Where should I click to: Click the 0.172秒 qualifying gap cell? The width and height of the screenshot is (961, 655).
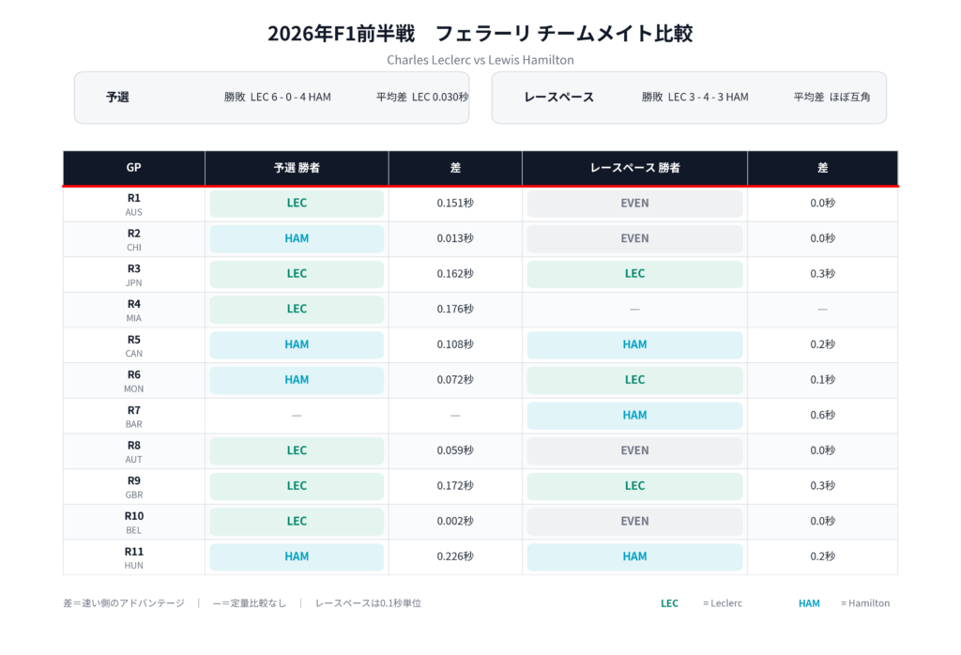point(455,486)
